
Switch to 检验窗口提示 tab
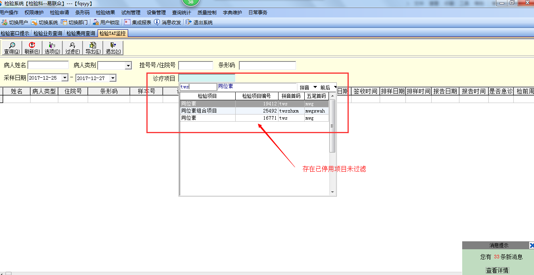[15, 34]
